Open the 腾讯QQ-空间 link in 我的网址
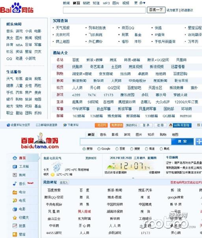The width and height of the screenshot is (202, 238). [x=54, y=197]
